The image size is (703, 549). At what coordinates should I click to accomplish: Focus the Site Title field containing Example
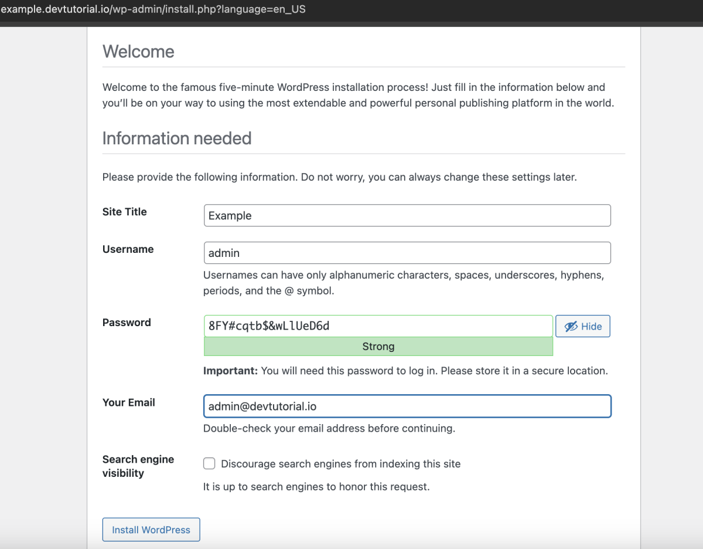coord(407,215)
